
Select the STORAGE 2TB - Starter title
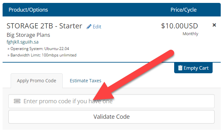45,26
